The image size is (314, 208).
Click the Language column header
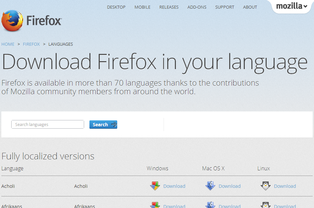tap(12, 169)
